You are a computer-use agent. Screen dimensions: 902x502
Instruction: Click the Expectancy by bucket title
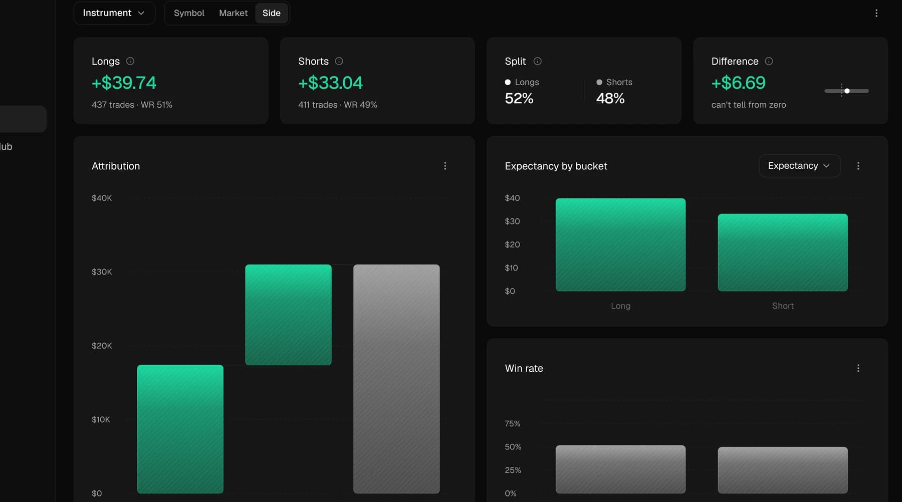click(x=556, y=166)
